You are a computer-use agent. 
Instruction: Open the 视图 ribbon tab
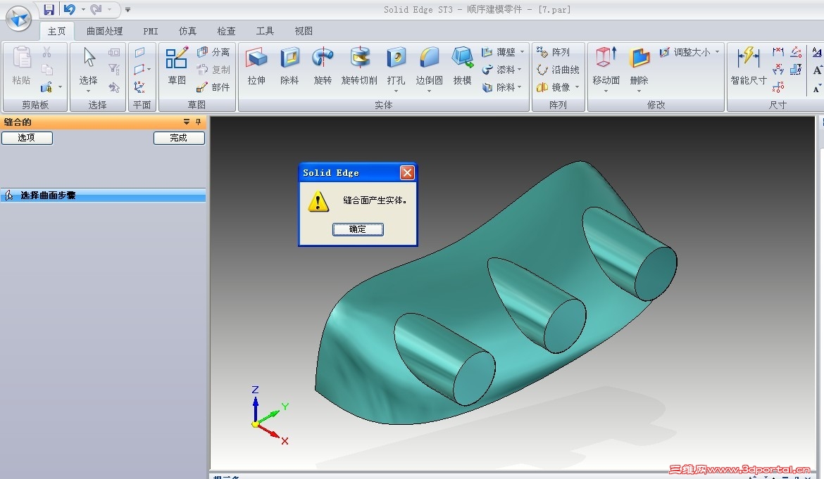[304, 31]
